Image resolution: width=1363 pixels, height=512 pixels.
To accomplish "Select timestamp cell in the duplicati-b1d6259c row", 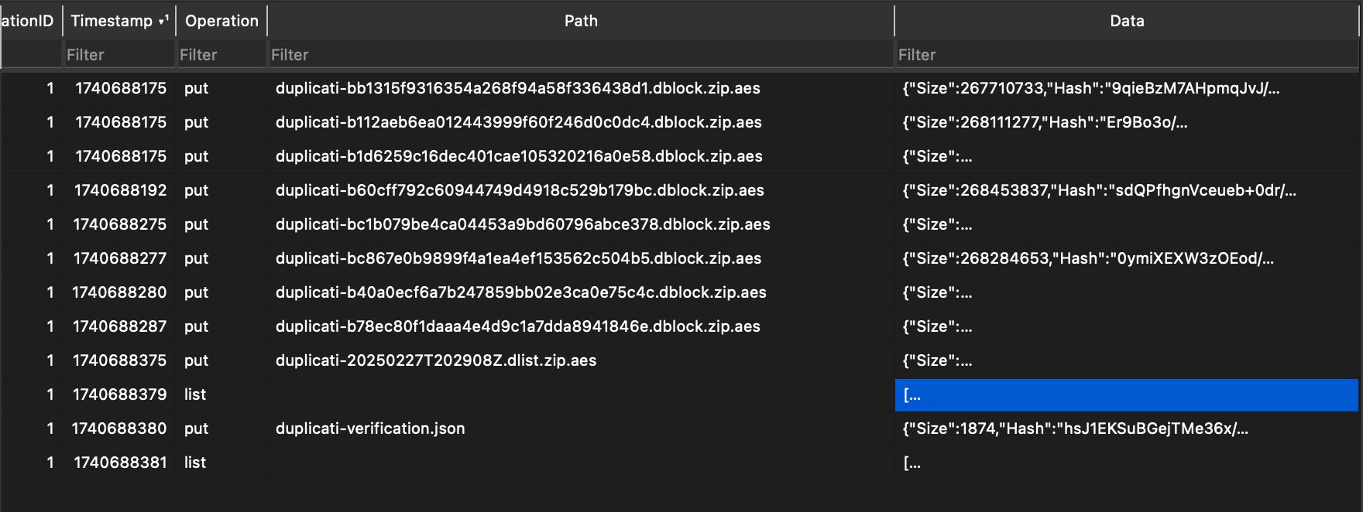I will coord(121,156).
